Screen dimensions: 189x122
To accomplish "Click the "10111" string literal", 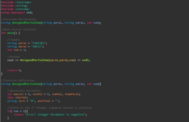I will 37,46.
